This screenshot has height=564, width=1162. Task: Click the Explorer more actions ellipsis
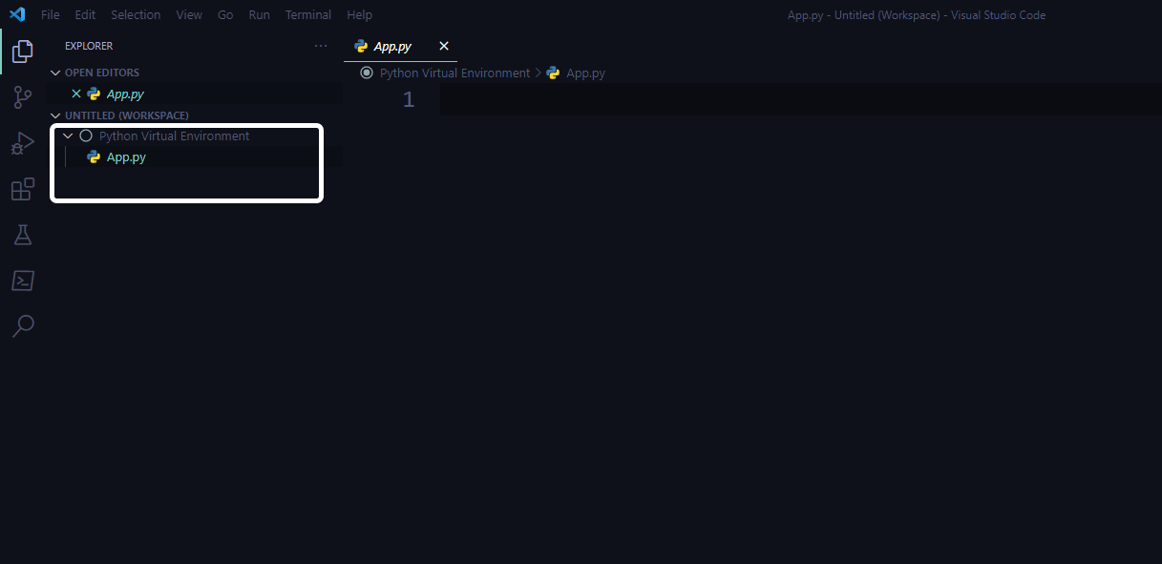(x=321, y=46)
